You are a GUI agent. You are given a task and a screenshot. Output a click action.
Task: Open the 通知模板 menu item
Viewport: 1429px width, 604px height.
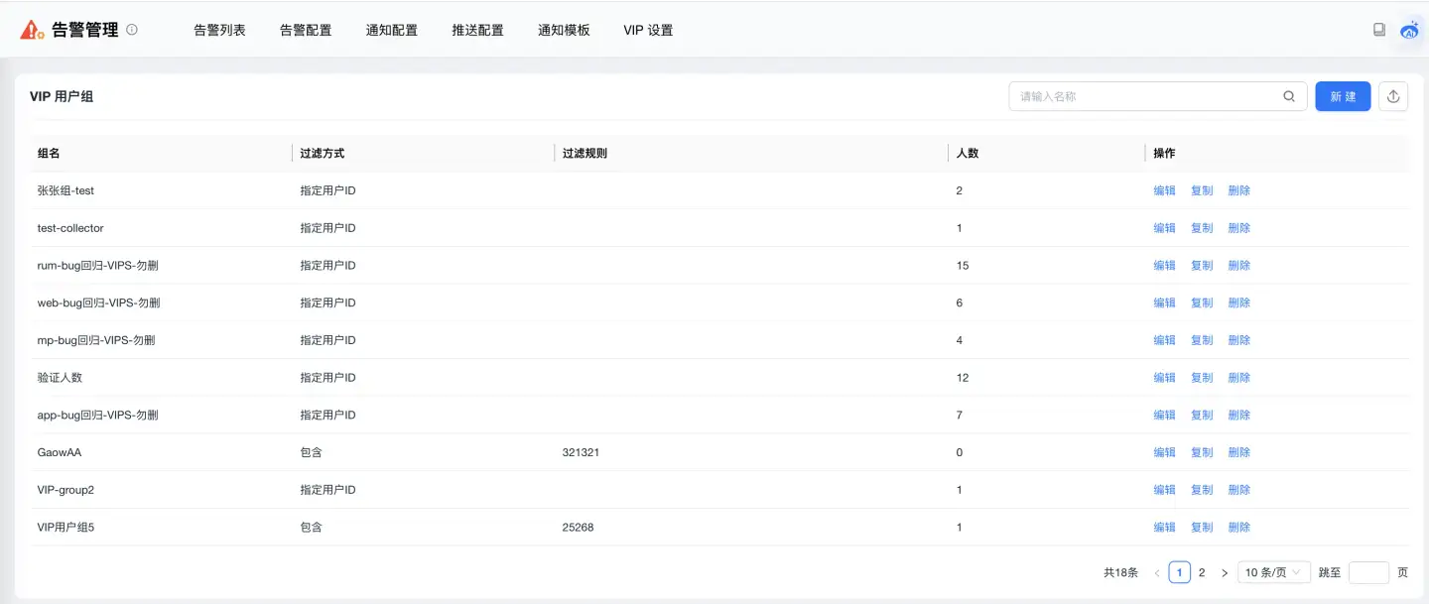564,30
